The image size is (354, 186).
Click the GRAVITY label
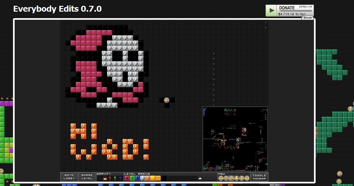[104, 174]
